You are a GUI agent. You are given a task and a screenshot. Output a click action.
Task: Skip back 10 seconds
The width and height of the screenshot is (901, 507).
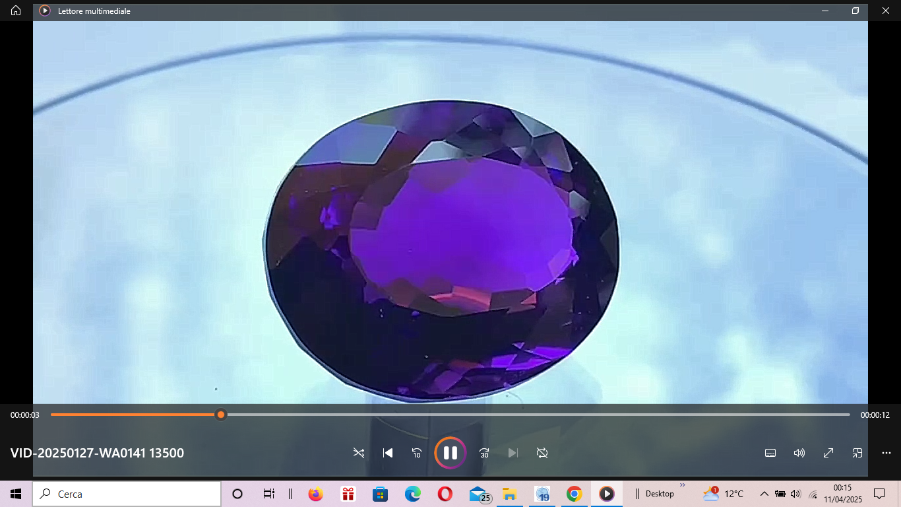pyautogui.click(x=417, y=453)
